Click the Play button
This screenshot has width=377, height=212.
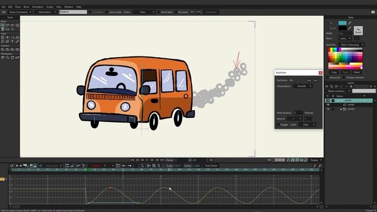147,160
